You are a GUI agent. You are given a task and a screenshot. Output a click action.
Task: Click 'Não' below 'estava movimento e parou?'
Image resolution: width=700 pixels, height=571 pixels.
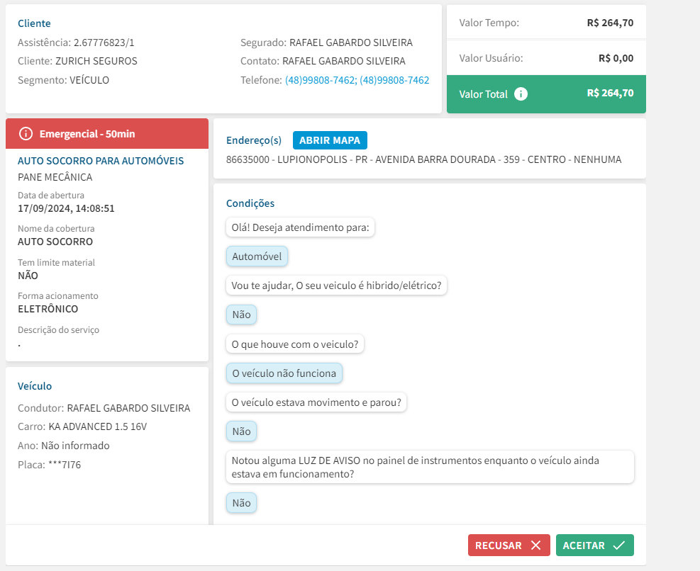tap(241, 431)
